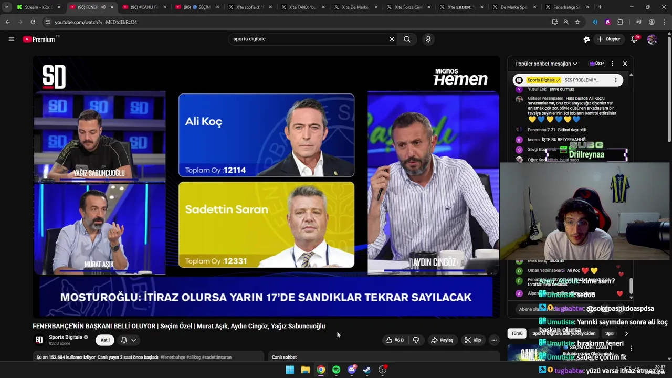Click the live chat scrollbar
This screenshot has height=378, width=672.
pyautogui.click(x=631, y=286)
